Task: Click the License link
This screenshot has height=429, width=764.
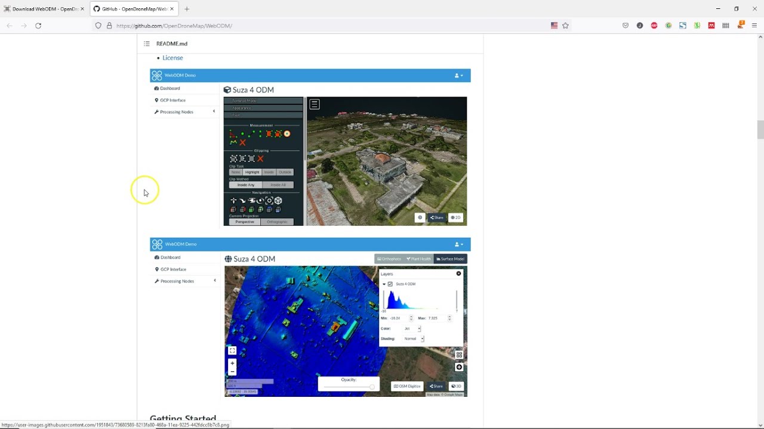Action: (172, 58)
